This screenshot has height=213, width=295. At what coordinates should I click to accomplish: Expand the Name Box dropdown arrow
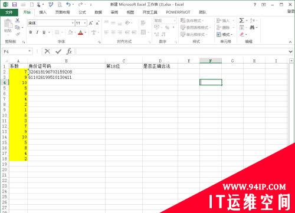pos(29,51)
